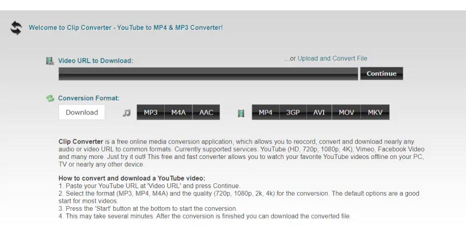Choose MKV video format
466x233 pixels.
click(375, 112)
